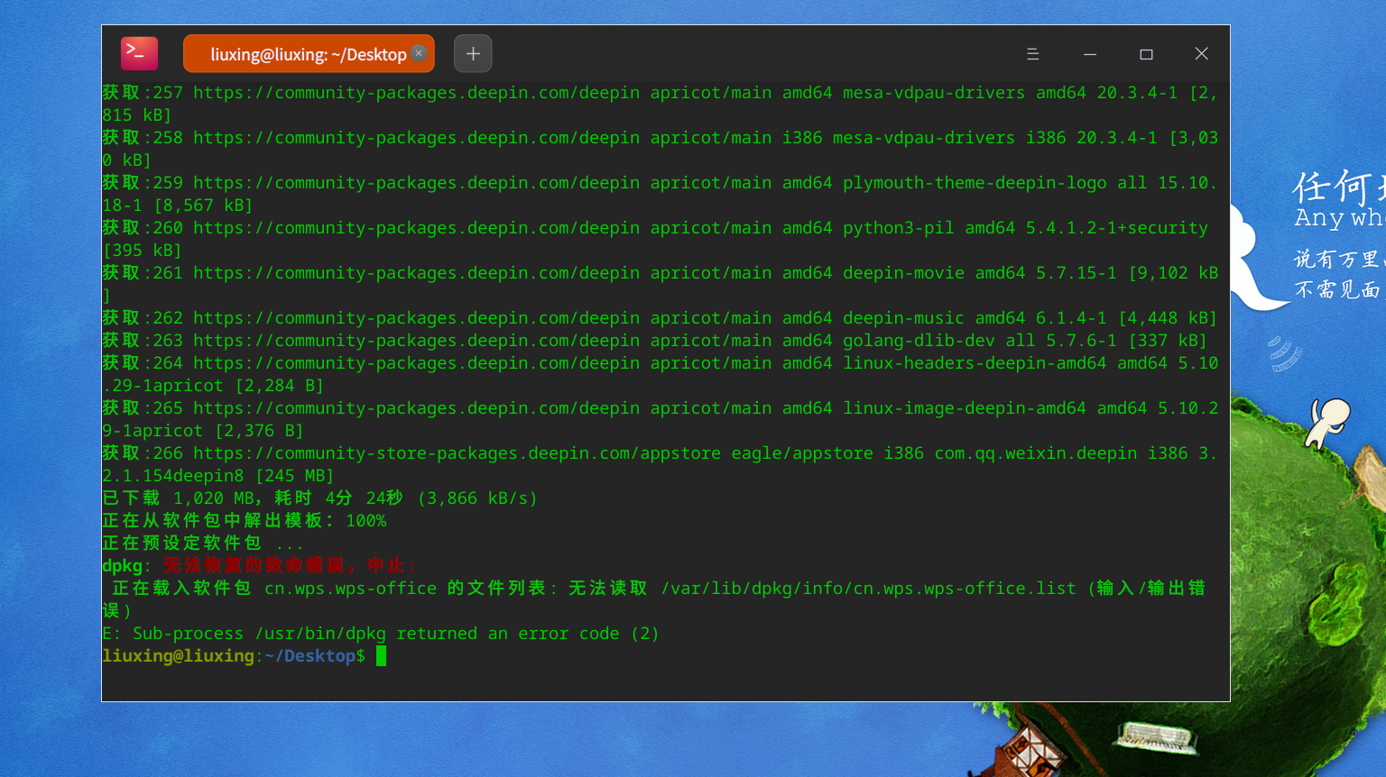Screen dimensions: 1386x777
Task: Click the /var/lib/dpkg/info/cn.wps.wps-office.list path
Action: pos(869,589)
